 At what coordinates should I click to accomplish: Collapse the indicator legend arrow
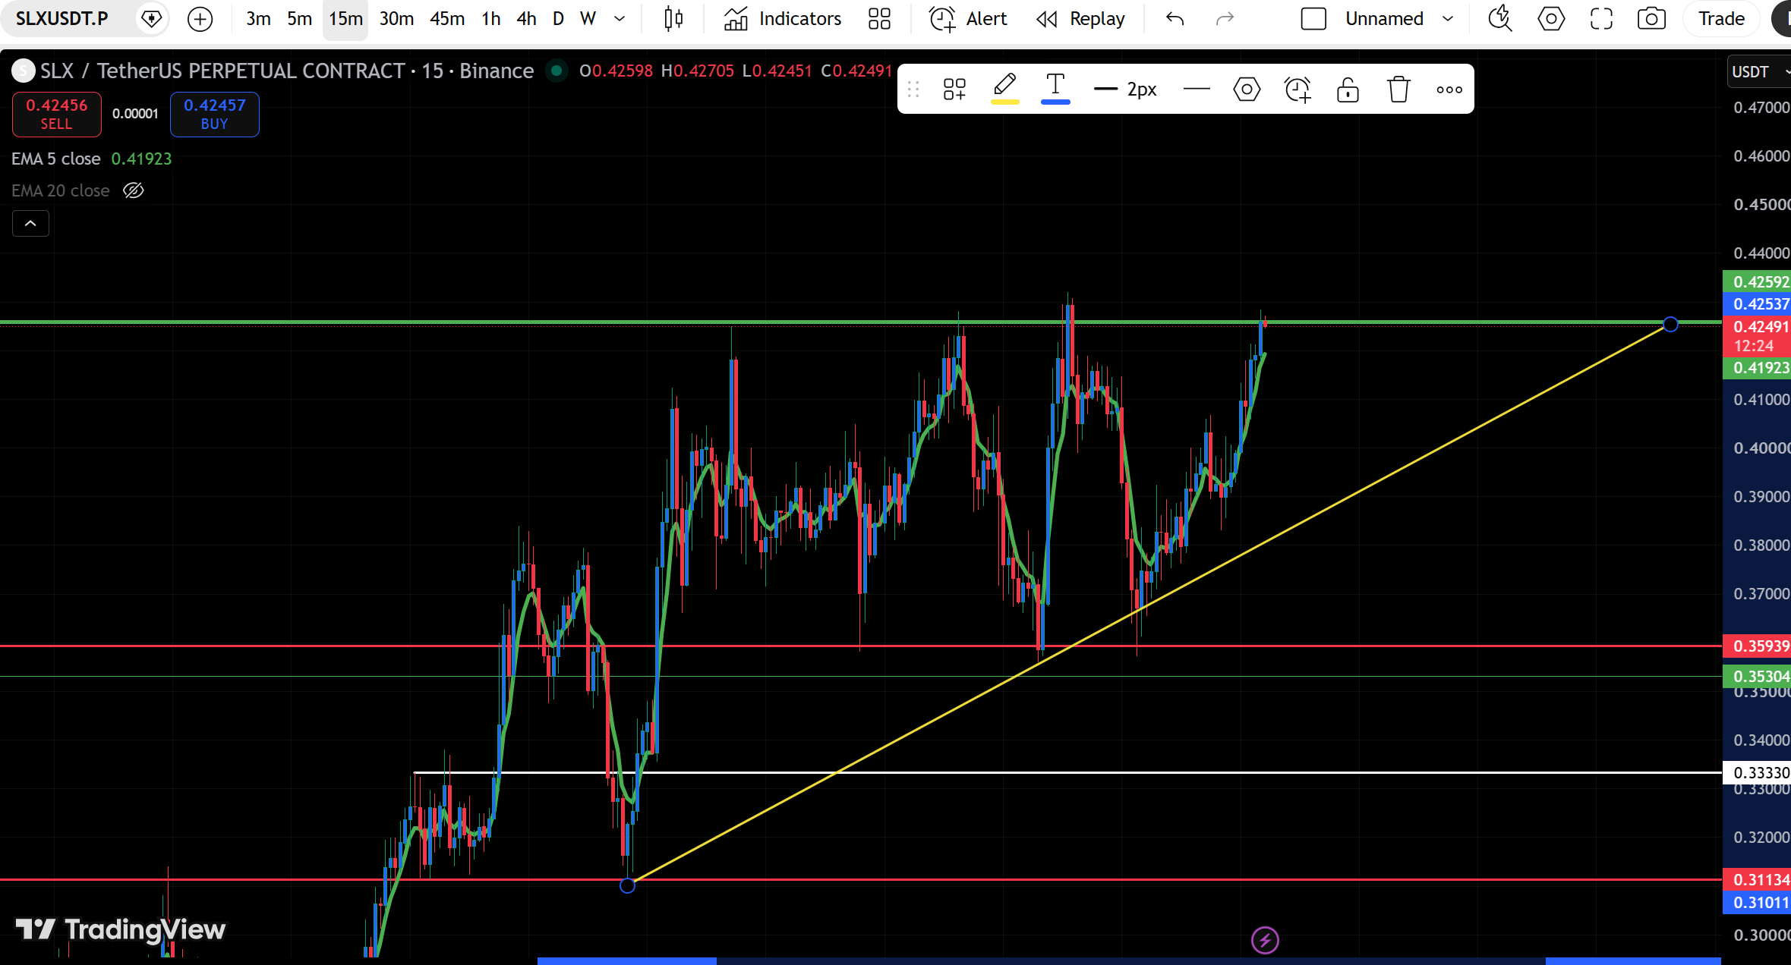pyautogui.click(x=30, y=224)
